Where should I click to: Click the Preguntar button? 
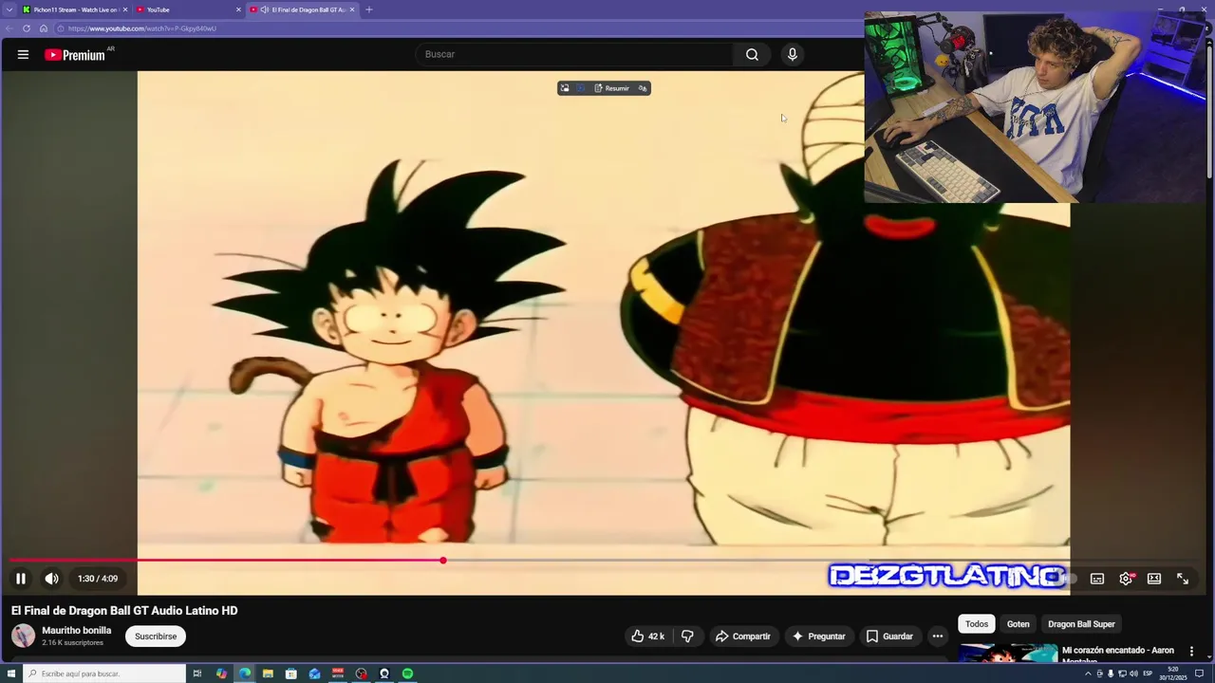pos(818,637)
